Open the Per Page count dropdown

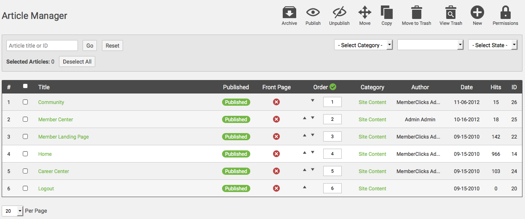[13, 211]
